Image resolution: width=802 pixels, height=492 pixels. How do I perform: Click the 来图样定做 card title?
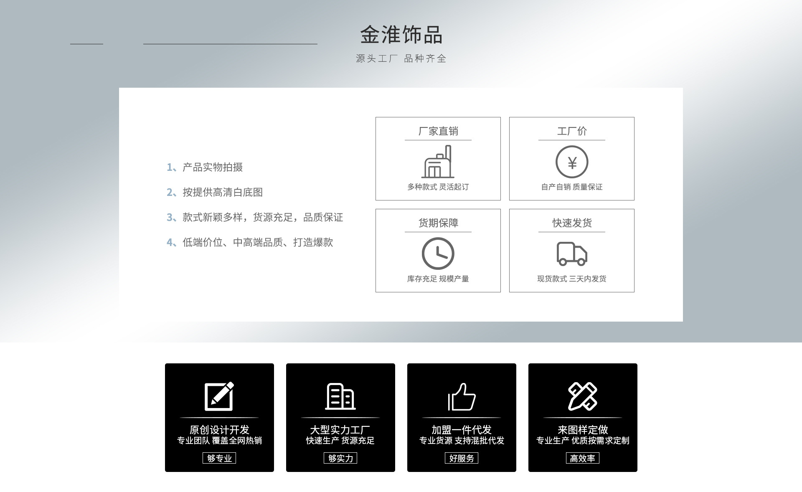tap(583, 429)
